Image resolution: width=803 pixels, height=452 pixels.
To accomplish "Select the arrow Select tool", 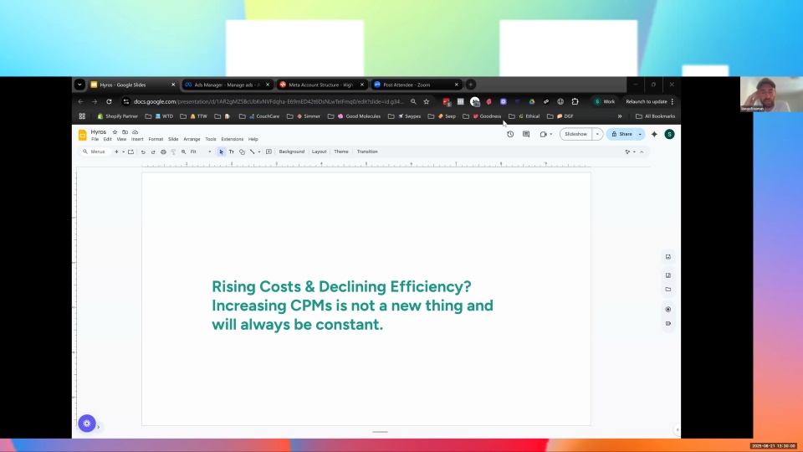I will click(221, 152).
